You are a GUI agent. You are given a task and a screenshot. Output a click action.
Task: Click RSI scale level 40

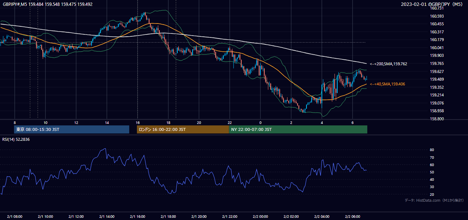[432, 179]
